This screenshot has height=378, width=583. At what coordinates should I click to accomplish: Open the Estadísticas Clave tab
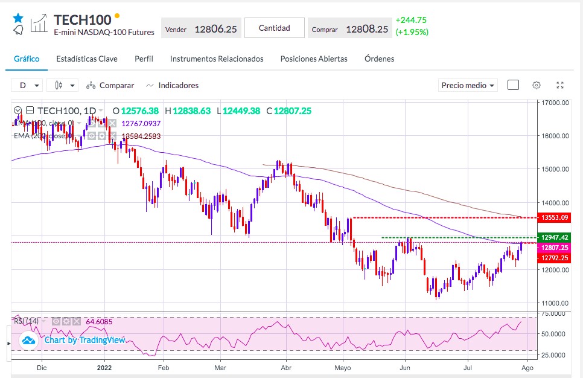pos(87,59)
